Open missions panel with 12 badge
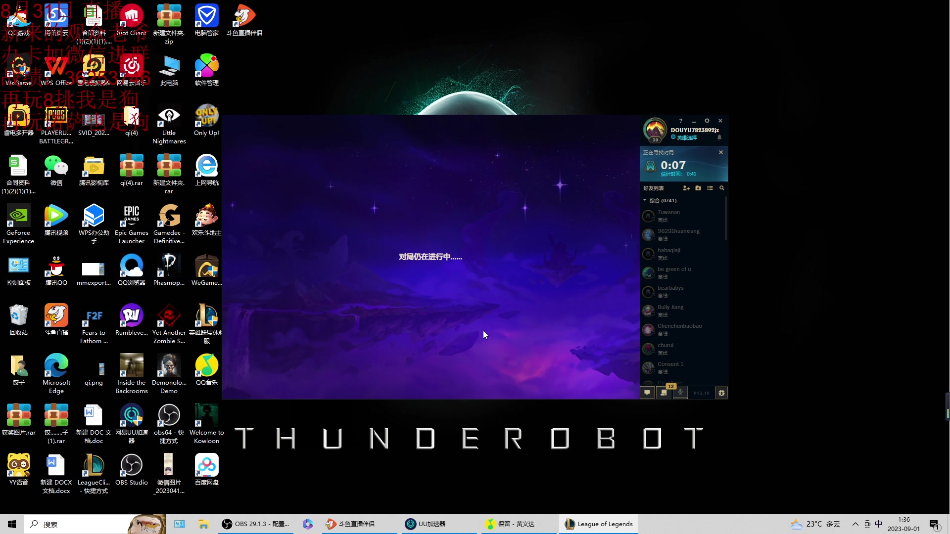This screenshot has width=950, height=534. [x=664, y=393]
